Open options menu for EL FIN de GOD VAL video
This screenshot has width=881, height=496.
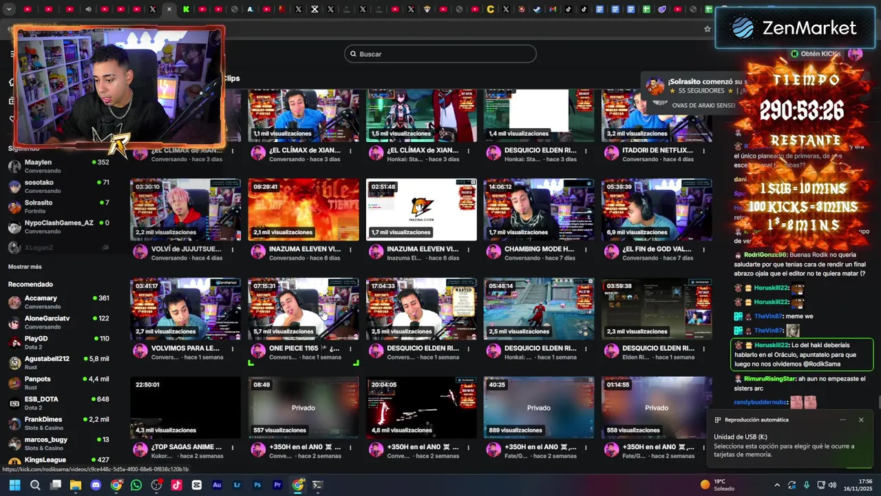(x=703, y=249)
